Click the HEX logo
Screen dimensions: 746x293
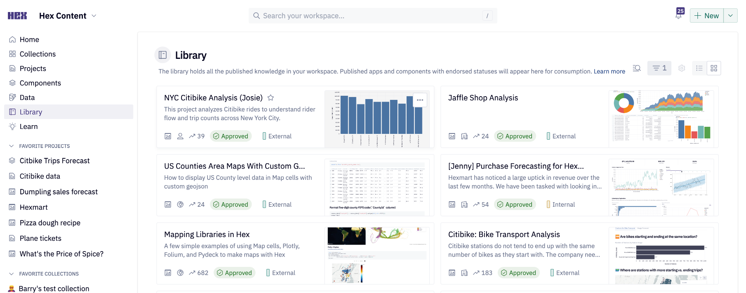(x=17, y=16)
